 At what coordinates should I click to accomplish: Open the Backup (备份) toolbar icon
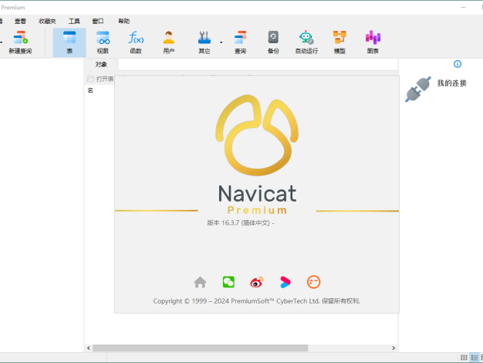click(x=273, y=42)
